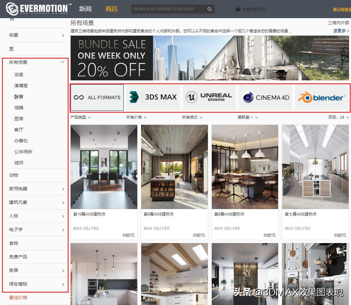Viewport: 351px width, 305px height.
Task: Click the 第8幕AI58建筑师 title text
Action: pos(229,214)
